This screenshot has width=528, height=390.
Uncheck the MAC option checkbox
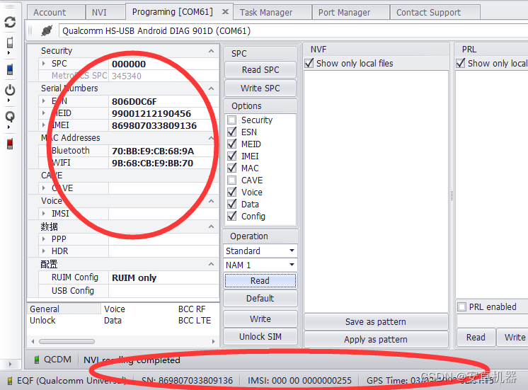tap(232, 168)
